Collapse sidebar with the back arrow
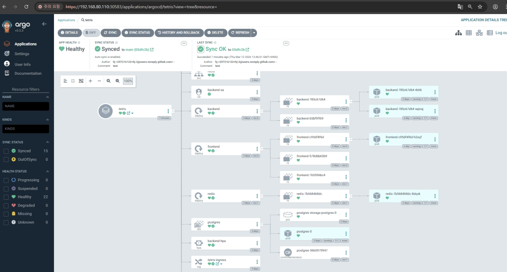This screenshot has height=272, width=507. [x=44, y=24]
